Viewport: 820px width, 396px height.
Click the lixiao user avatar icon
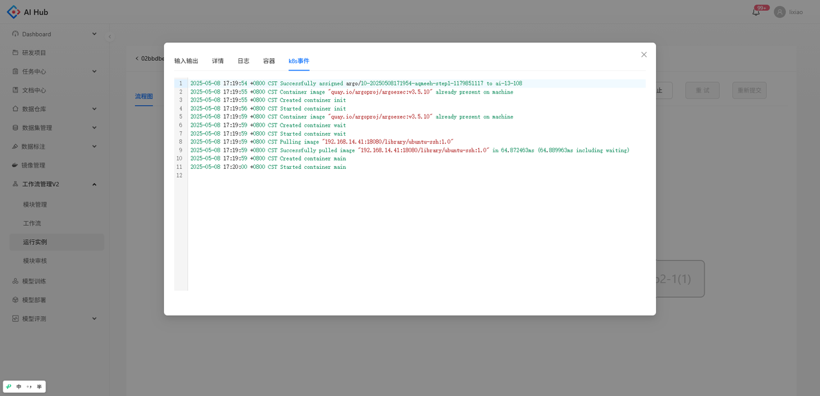pyautogui.click(x=780, y=12)
